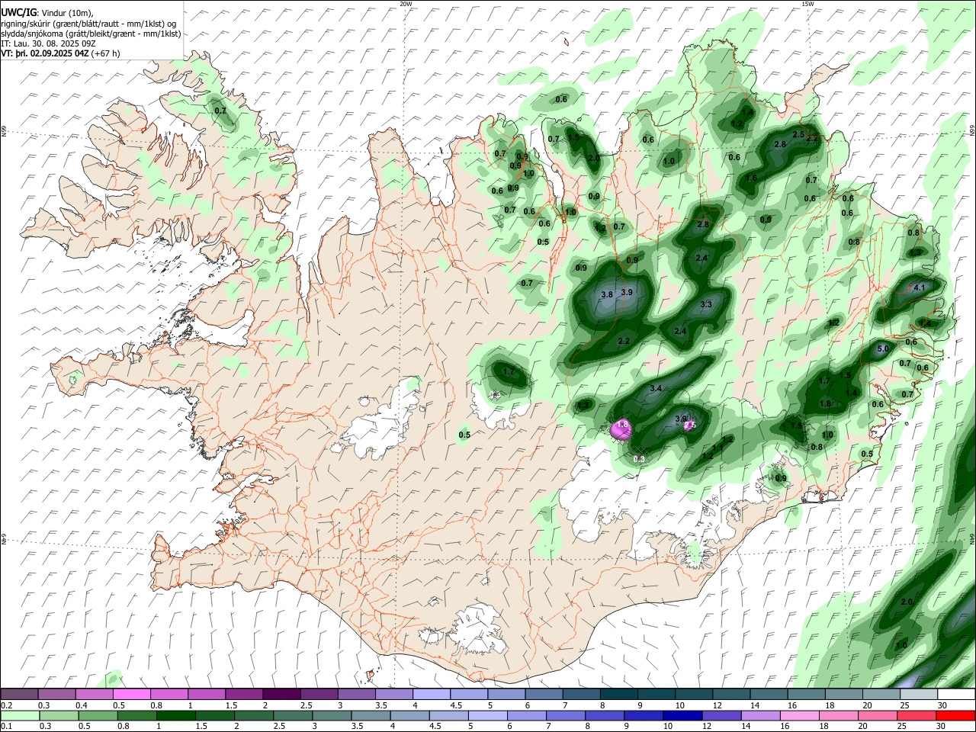The width and height of the screenshot is (976, 732).
Task: Click the "0.2" tick label on the upper legend
Action: tap(7, 705)
